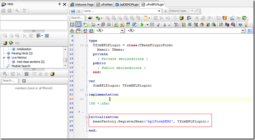Click the new items icon
Image resolution: width=255 pixels, height=140 pixels.
pyautogui.click(x=85, y=24)
